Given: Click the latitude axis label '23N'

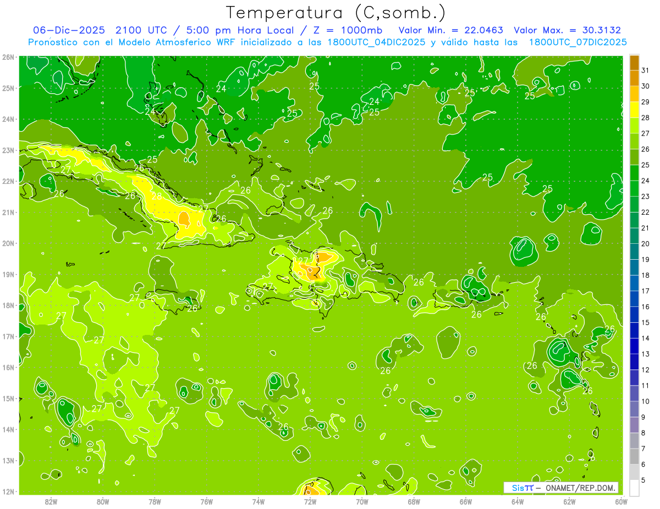Looking at the screenshot, I should (8, 150).
